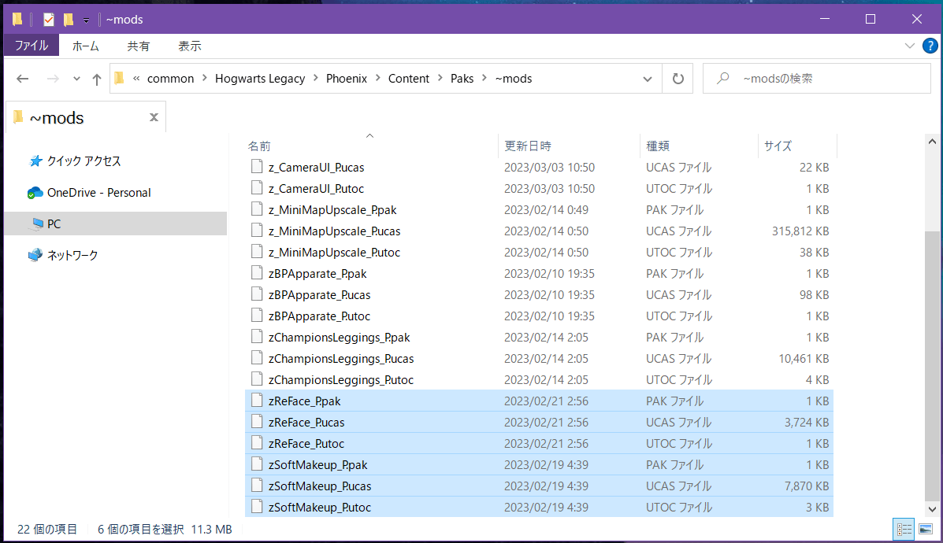
Task: Select file z_MiniMapUpscale_P.pak
Action: tap(539, 209)
